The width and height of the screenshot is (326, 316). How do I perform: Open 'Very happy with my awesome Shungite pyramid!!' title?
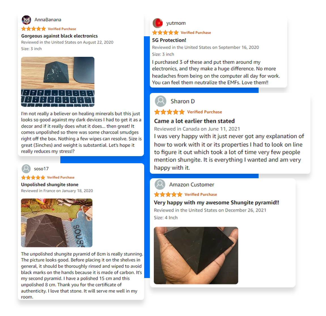tap(216, 203)
